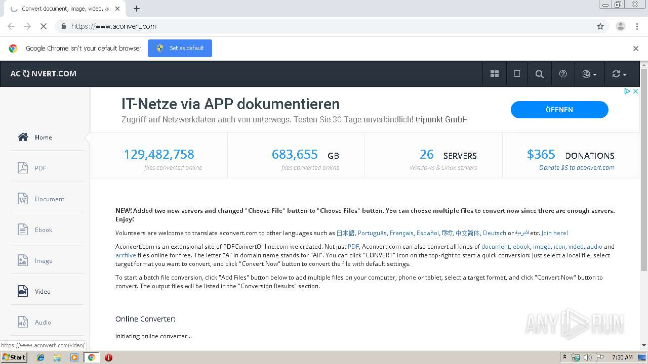Click the AdChoices triangle icon

point(627,92)
